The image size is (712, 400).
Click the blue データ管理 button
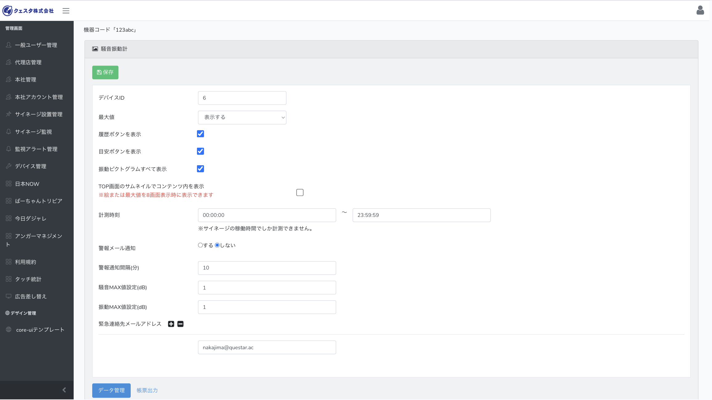(111, 390)
